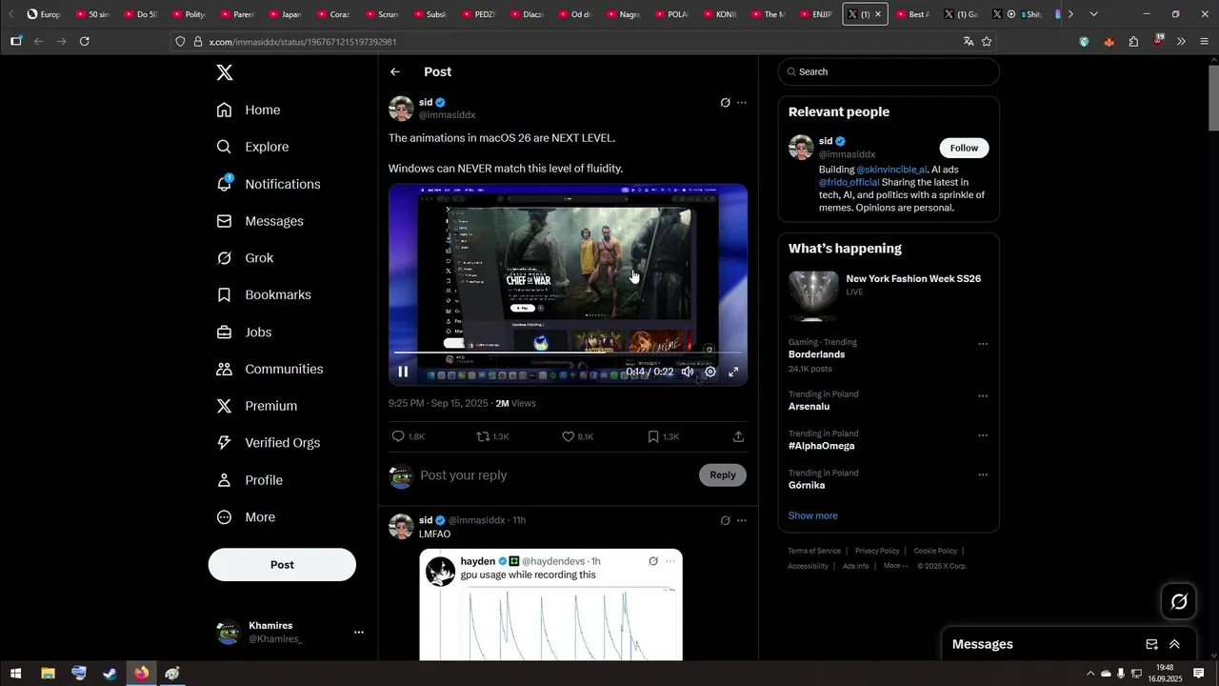Open Profile in the sidebar
Image resolution: width=1219 pixels, height=686 pixels.
coord(250,480)
